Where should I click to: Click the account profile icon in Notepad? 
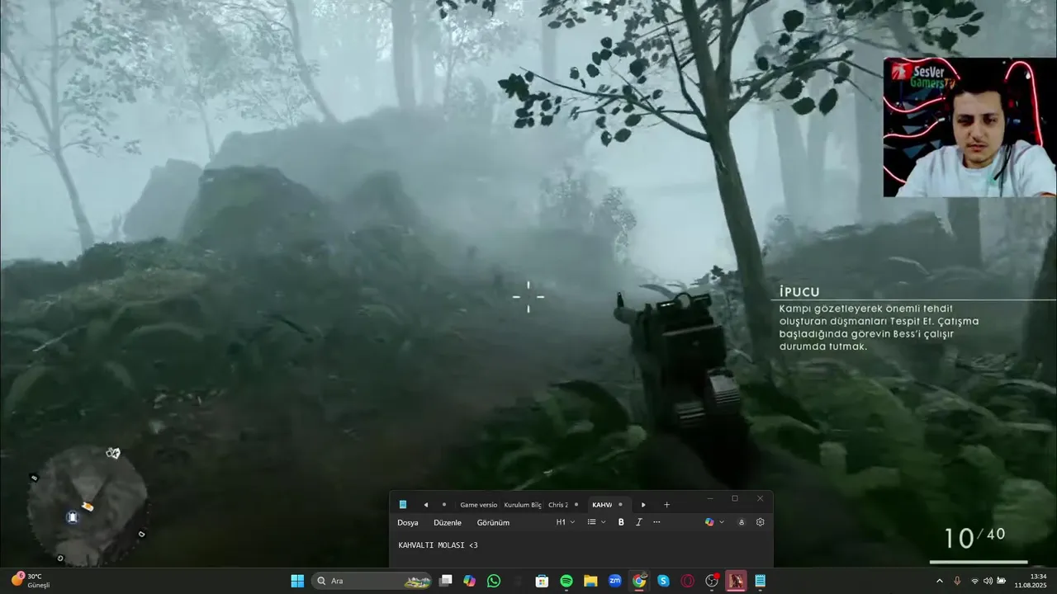[x=742, y=522]
